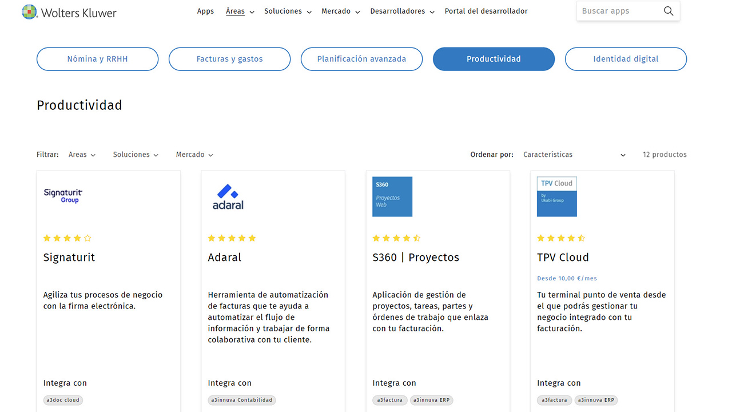The height and width of the screenshot is (412, 732).
Task: Open the TPV Cloud logo
Action: [x=557, y=196]
